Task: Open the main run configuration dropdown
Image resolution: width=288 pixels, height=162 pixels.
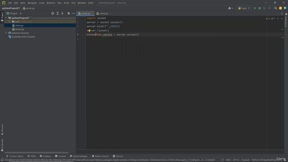Action: pos(244,8)
